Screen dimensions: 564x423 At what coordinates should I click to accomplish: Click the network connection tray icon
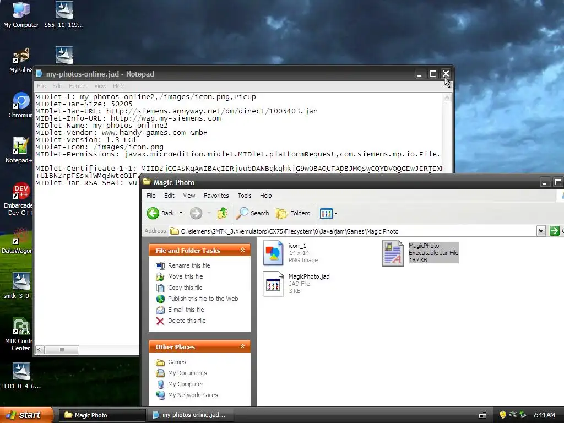click(513, 415)
